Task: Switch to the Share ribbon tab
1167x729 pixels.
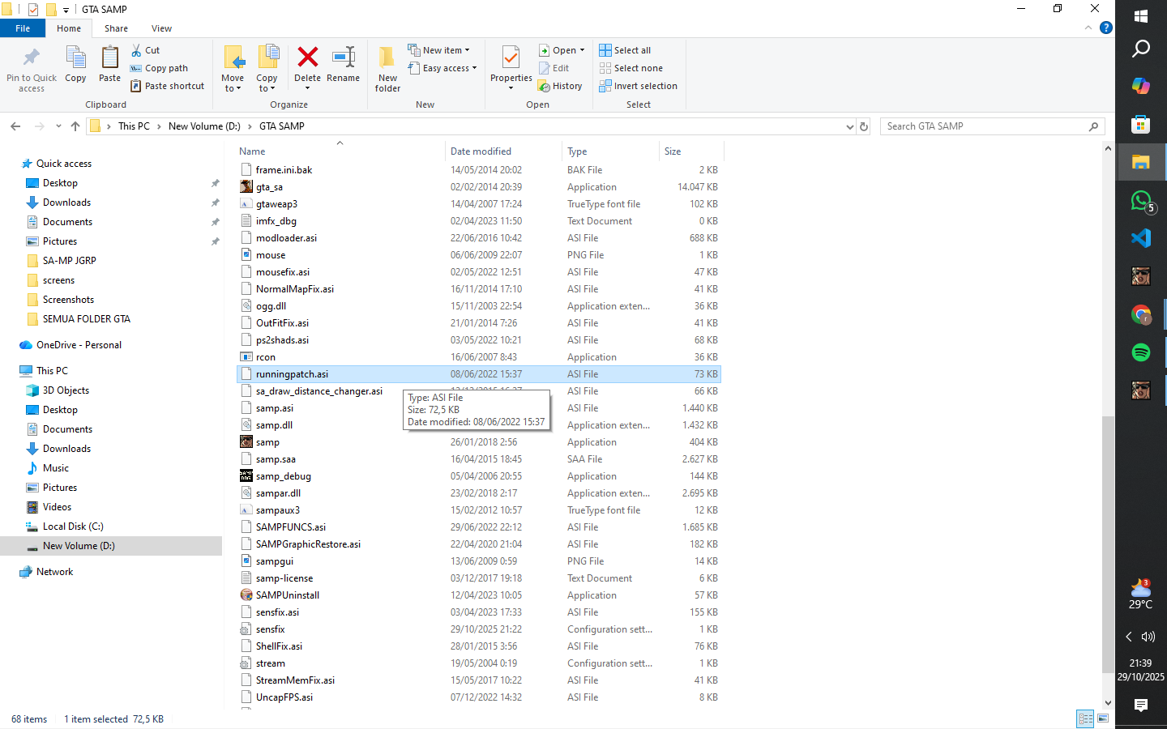Action: pos(116,28)
